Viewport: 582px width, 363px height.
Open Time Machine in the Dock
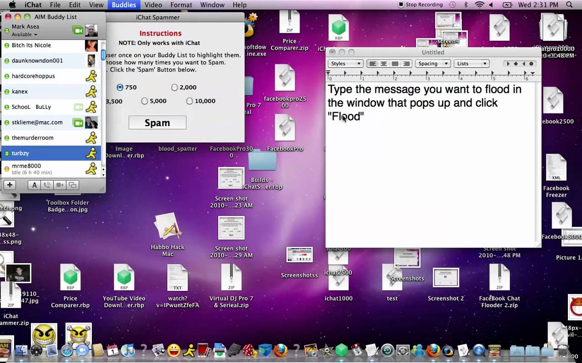[387, 350]
